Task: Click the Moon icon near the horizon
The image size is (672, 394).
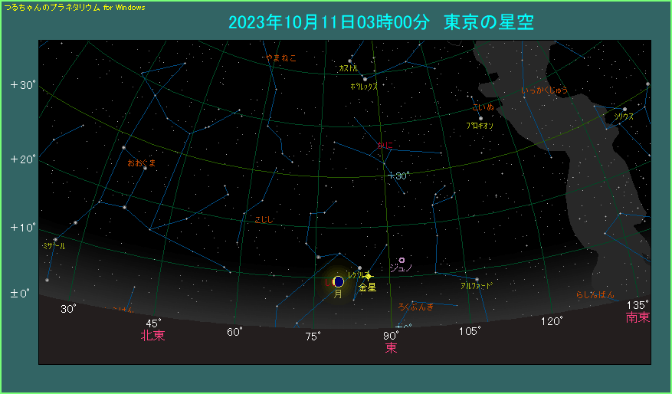Action: (x=339, y=281)
